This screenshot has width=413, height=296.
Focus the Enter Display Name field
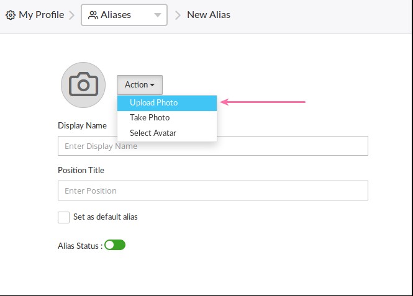pyautogui.click(x=212, y=146)
